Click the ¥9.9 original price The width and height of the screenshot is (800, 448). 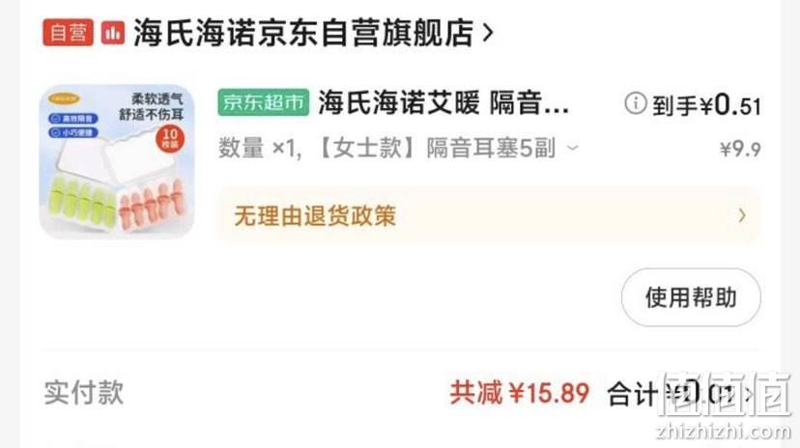click(740, 150)
